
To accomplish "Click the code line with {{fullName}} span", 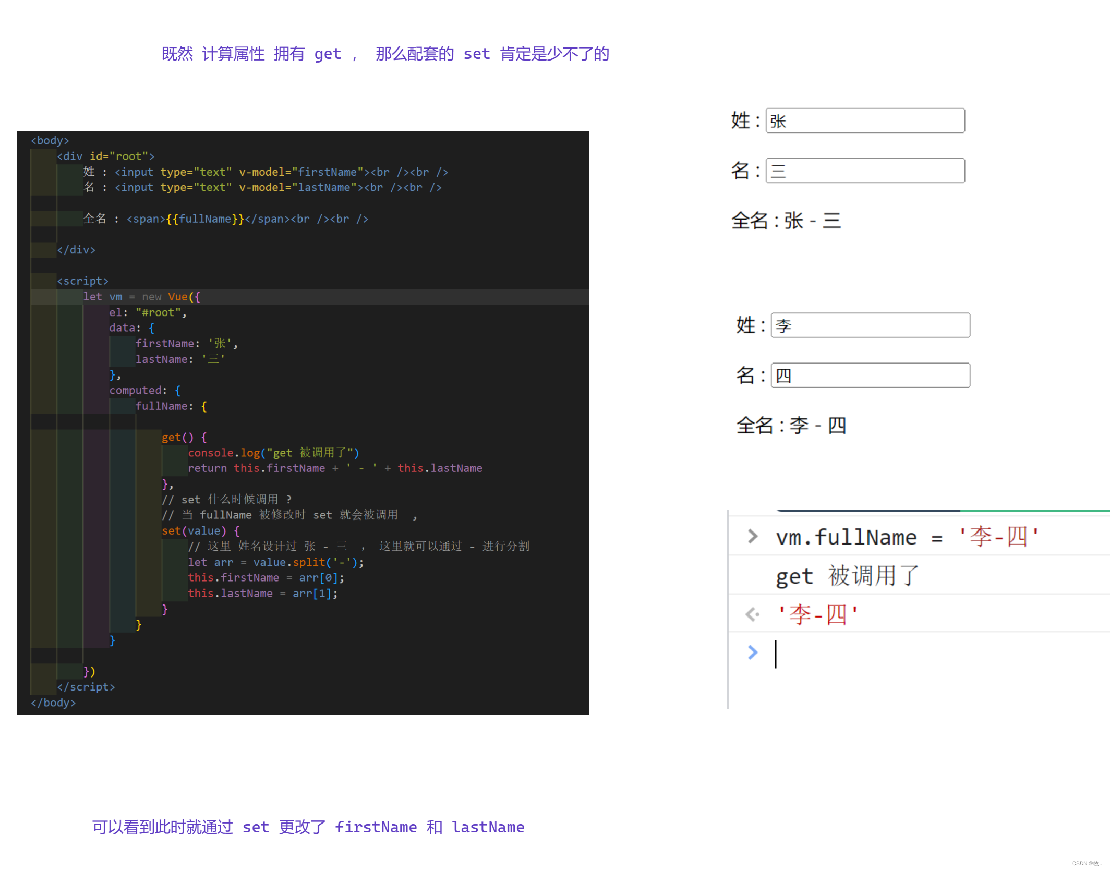I will (226, 219).
